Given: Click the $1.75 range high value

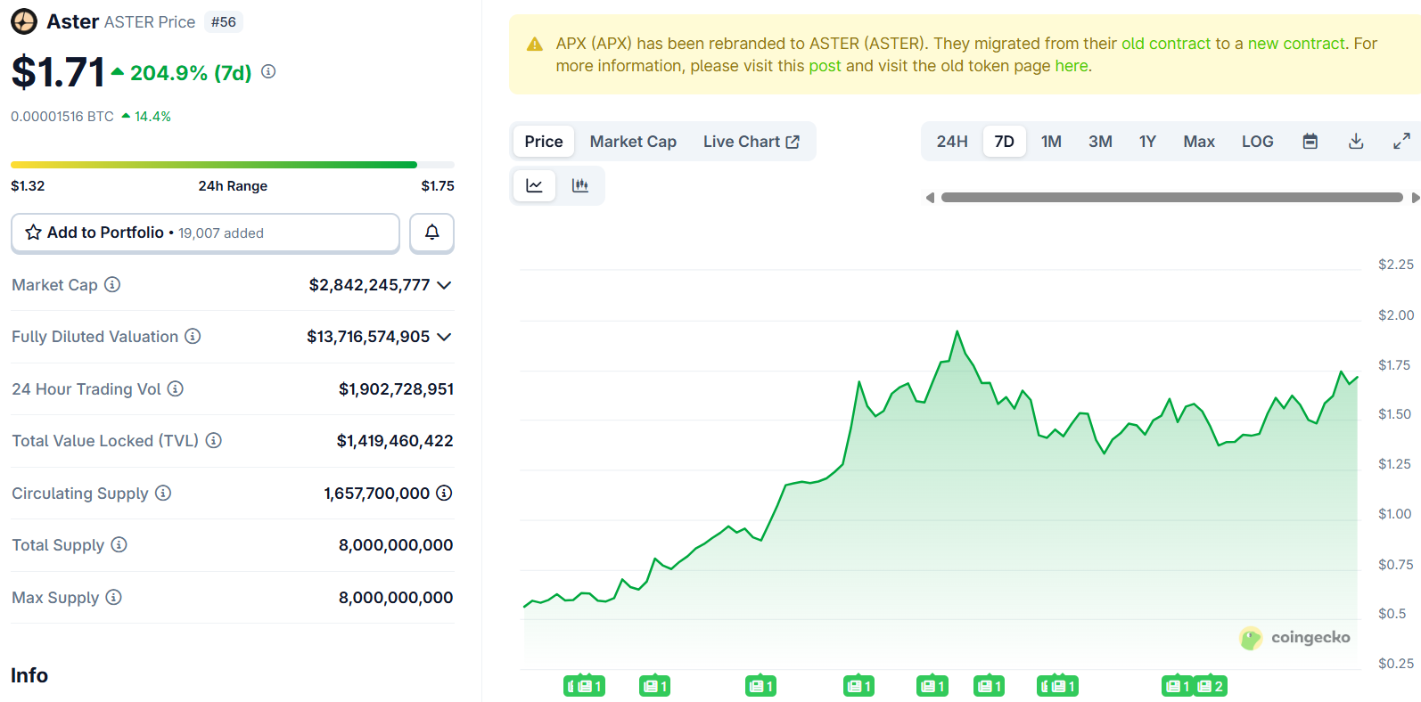Looking at the screenshot, I should [438, 186].
